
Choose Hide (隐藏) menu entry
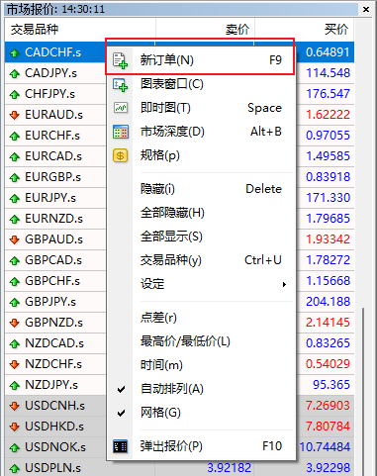[x=201, y=189]
